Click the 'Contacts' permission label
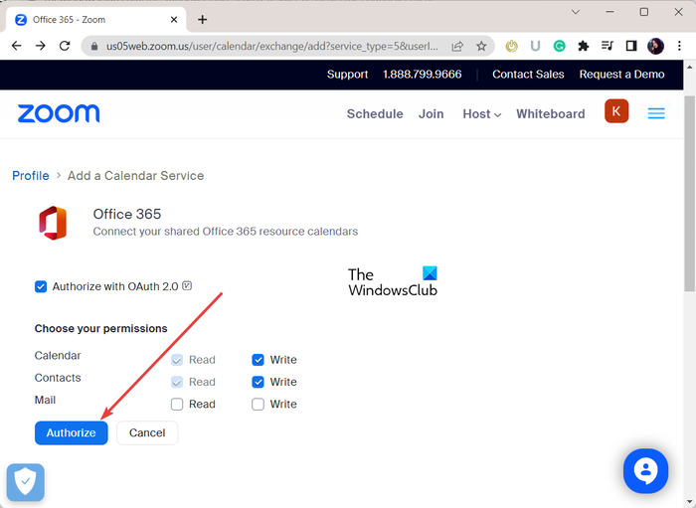This screenshot has height=508, width=696. pos(58,378)
